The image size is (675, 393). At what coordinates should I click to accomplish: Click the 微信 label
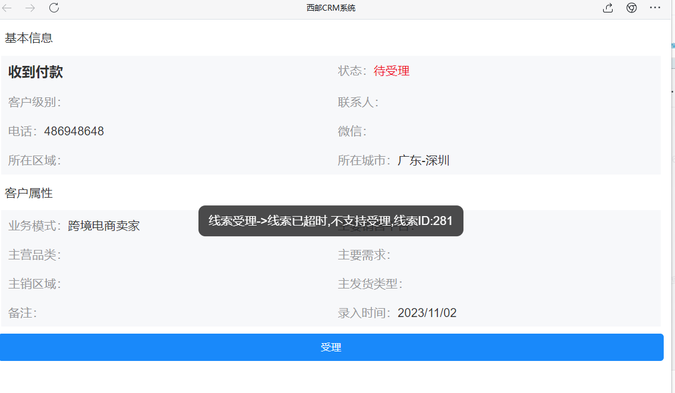(x=352, y=131)
